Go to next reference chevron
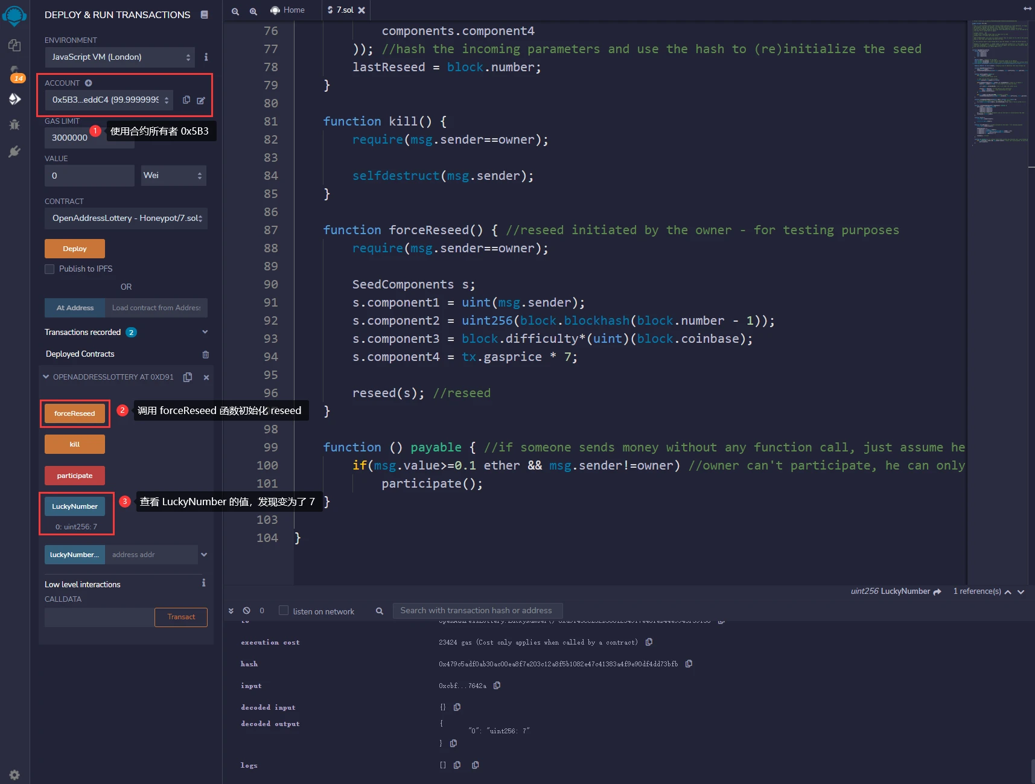 pos(1021,592)
